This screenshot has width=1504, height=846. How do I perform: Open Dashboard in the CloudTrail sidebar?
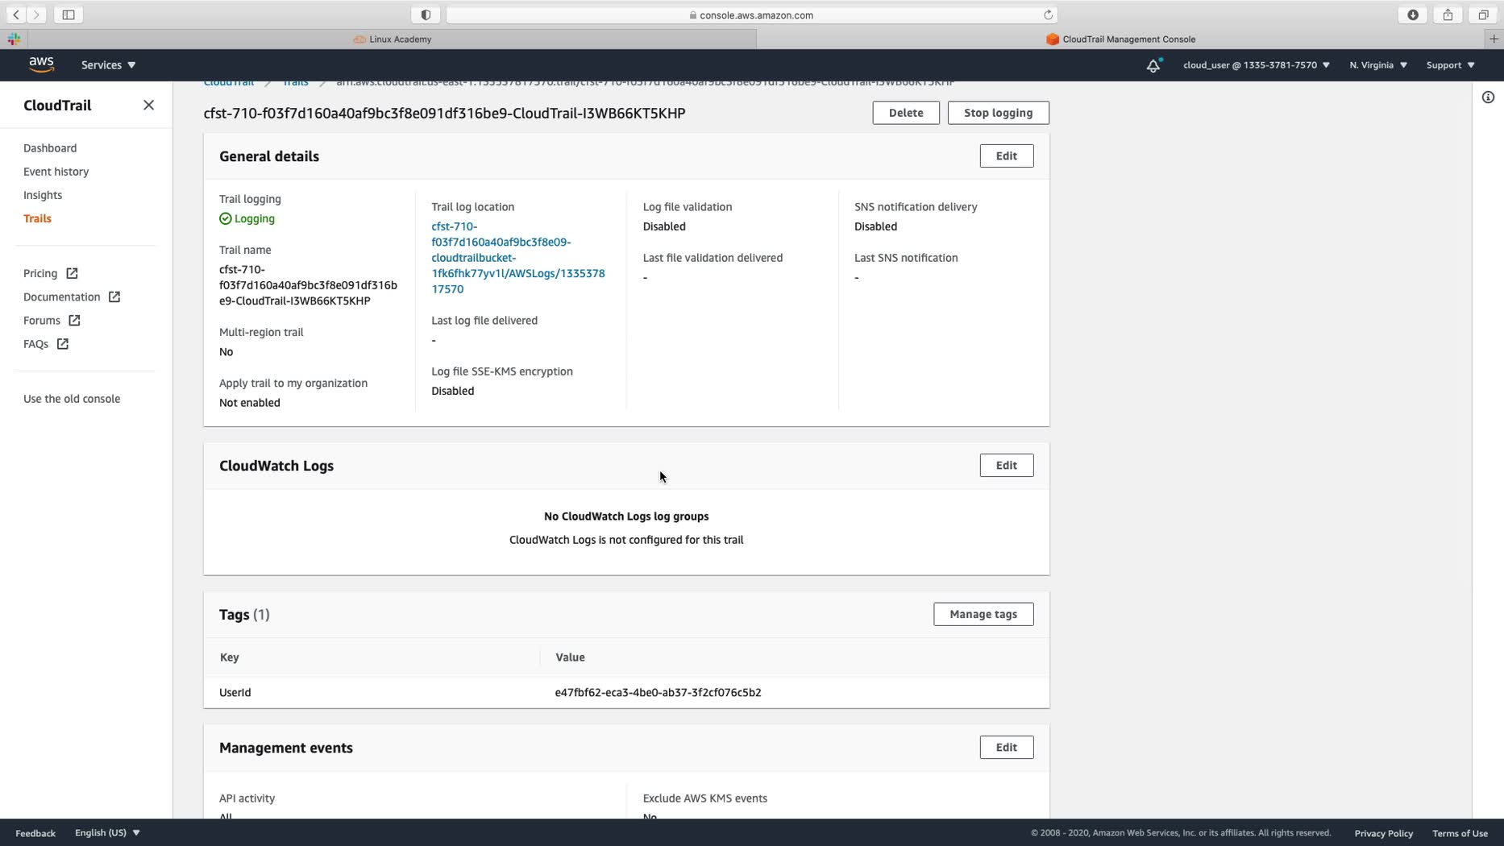(50, 148)
